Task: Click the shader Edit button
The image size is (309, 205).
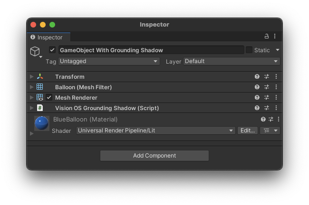Action: 247,130
